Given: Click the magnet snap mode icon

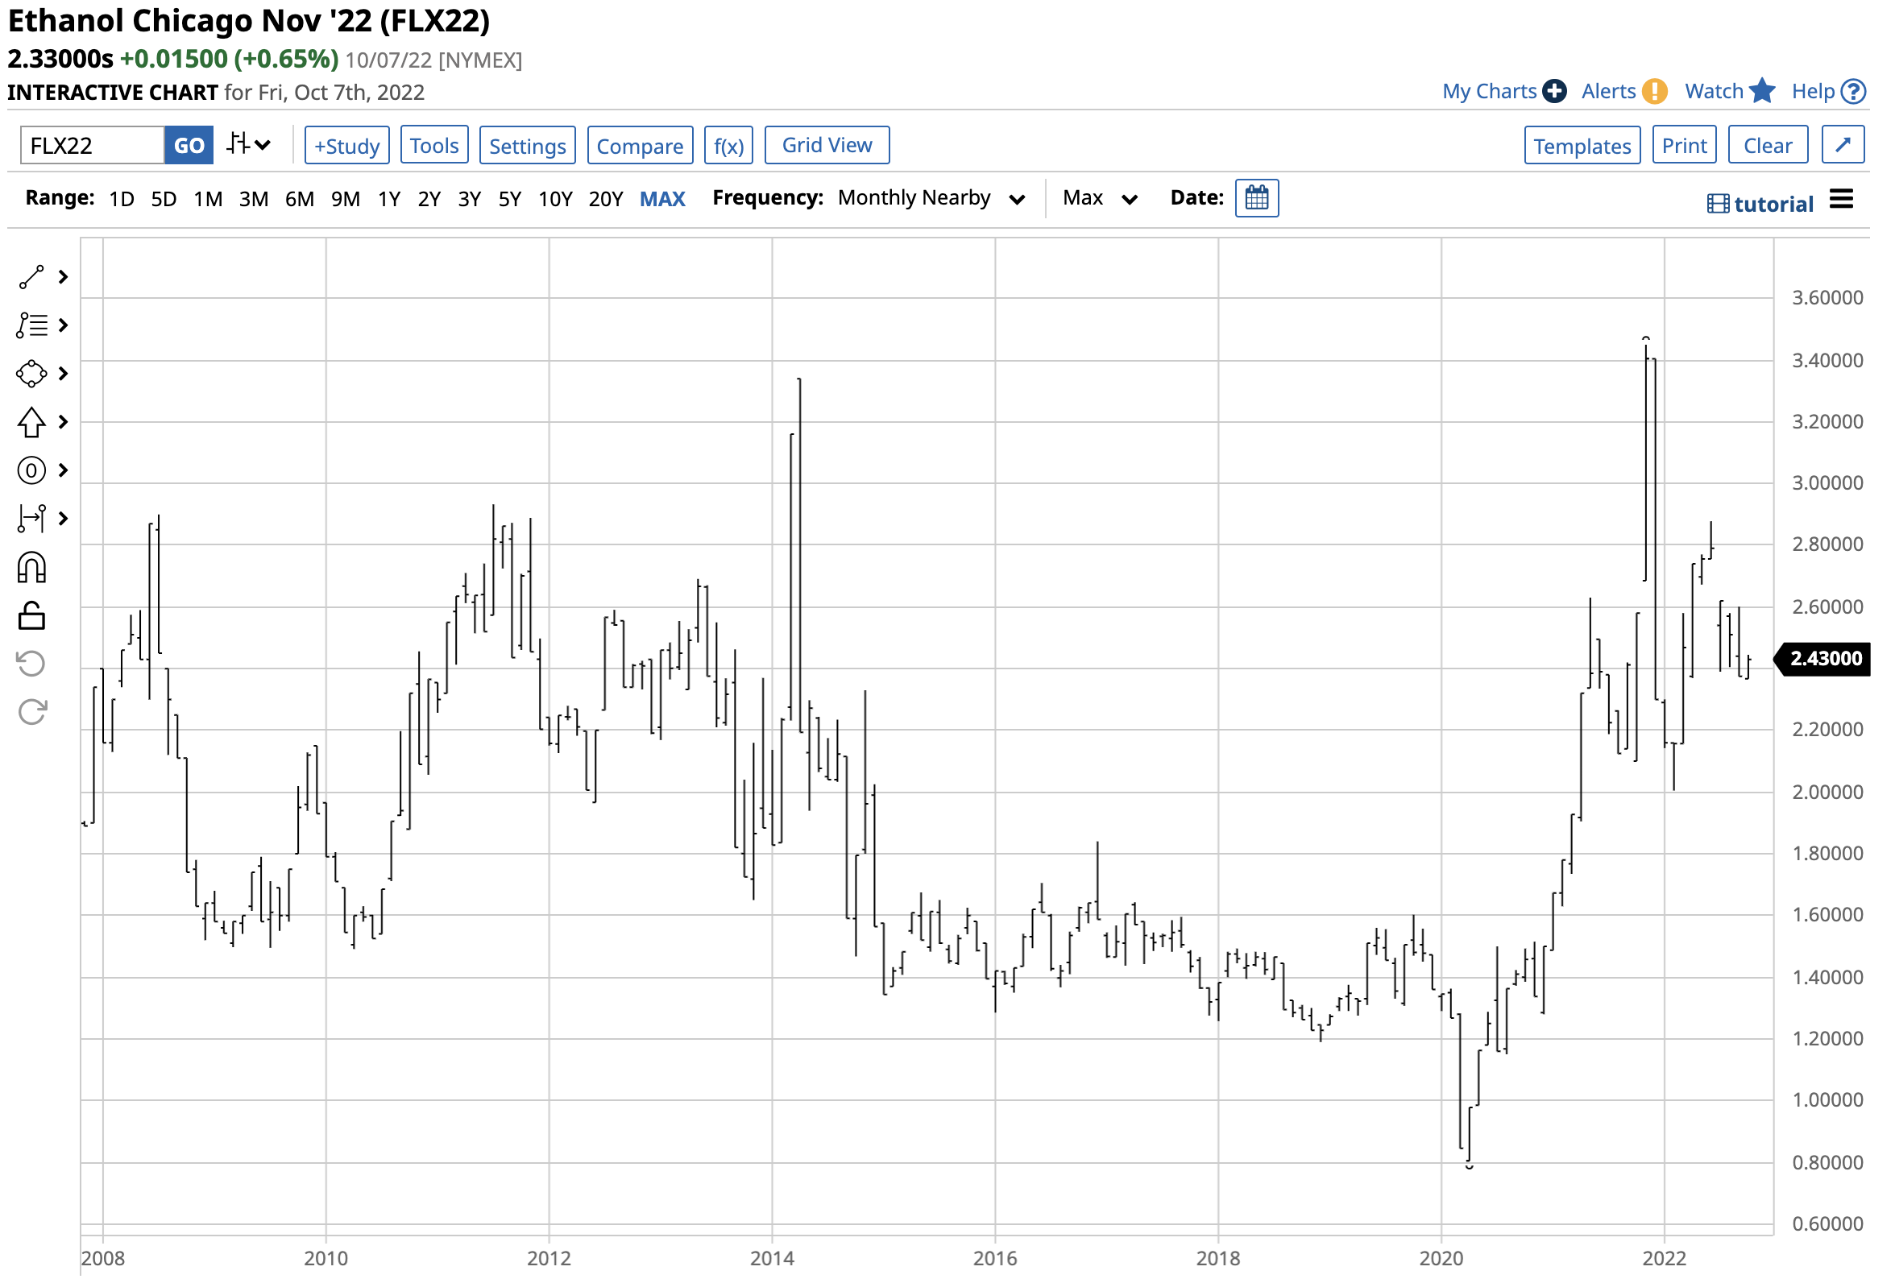Looking at the screenshot, I should coord(31,568).
